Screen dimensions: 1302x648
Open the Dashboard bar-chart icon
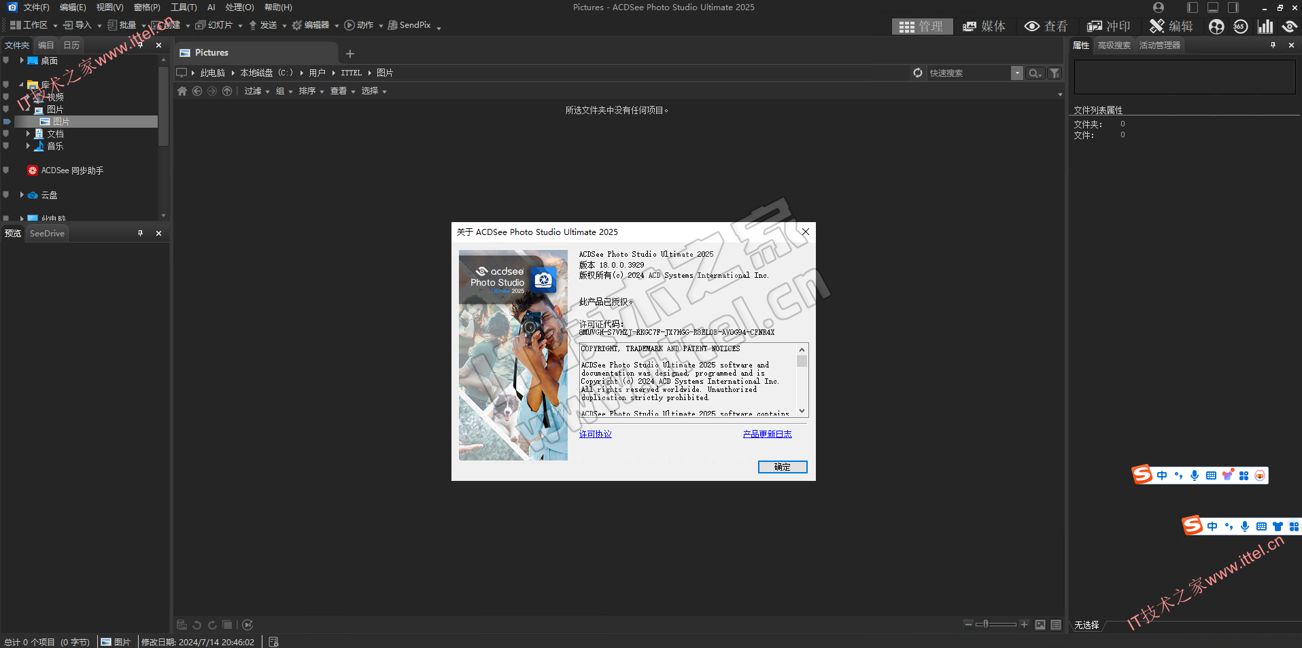pos(1265,26)
